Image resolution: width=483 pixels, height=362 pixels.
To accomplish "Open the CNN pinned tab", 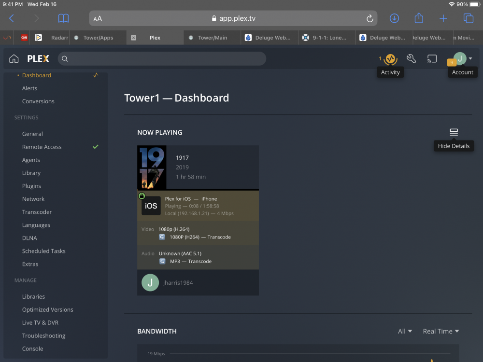I will tap(24, 38).
